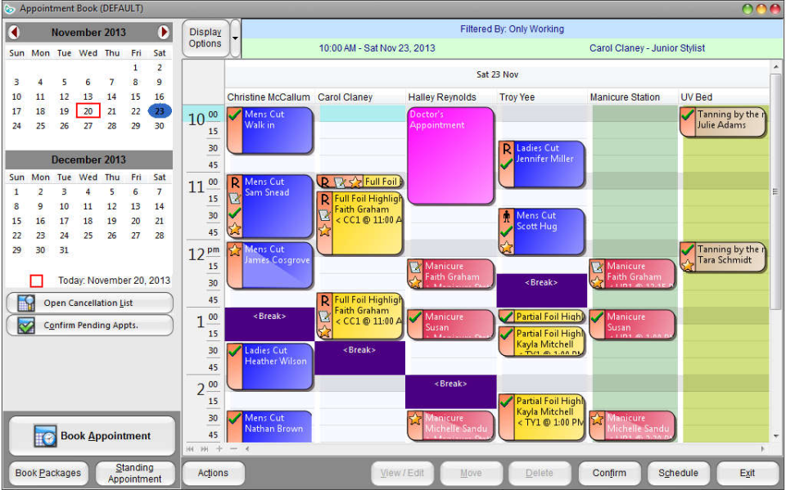Image resolution: width=786 pixels, height=490 pixels.
Task: Click the Schedule button
Action: tap(678, 473)
